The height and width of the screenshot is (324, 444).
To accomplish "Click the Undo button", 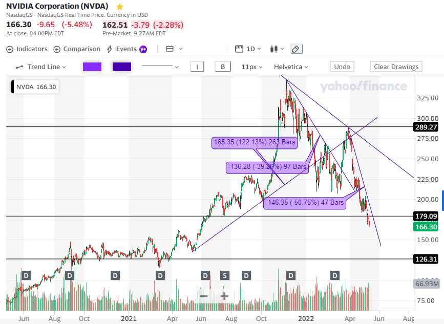I will [342, 67].
